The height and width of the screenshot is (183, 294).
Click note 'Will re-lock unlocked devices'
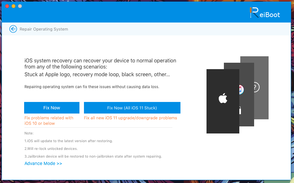pos(51,149)
